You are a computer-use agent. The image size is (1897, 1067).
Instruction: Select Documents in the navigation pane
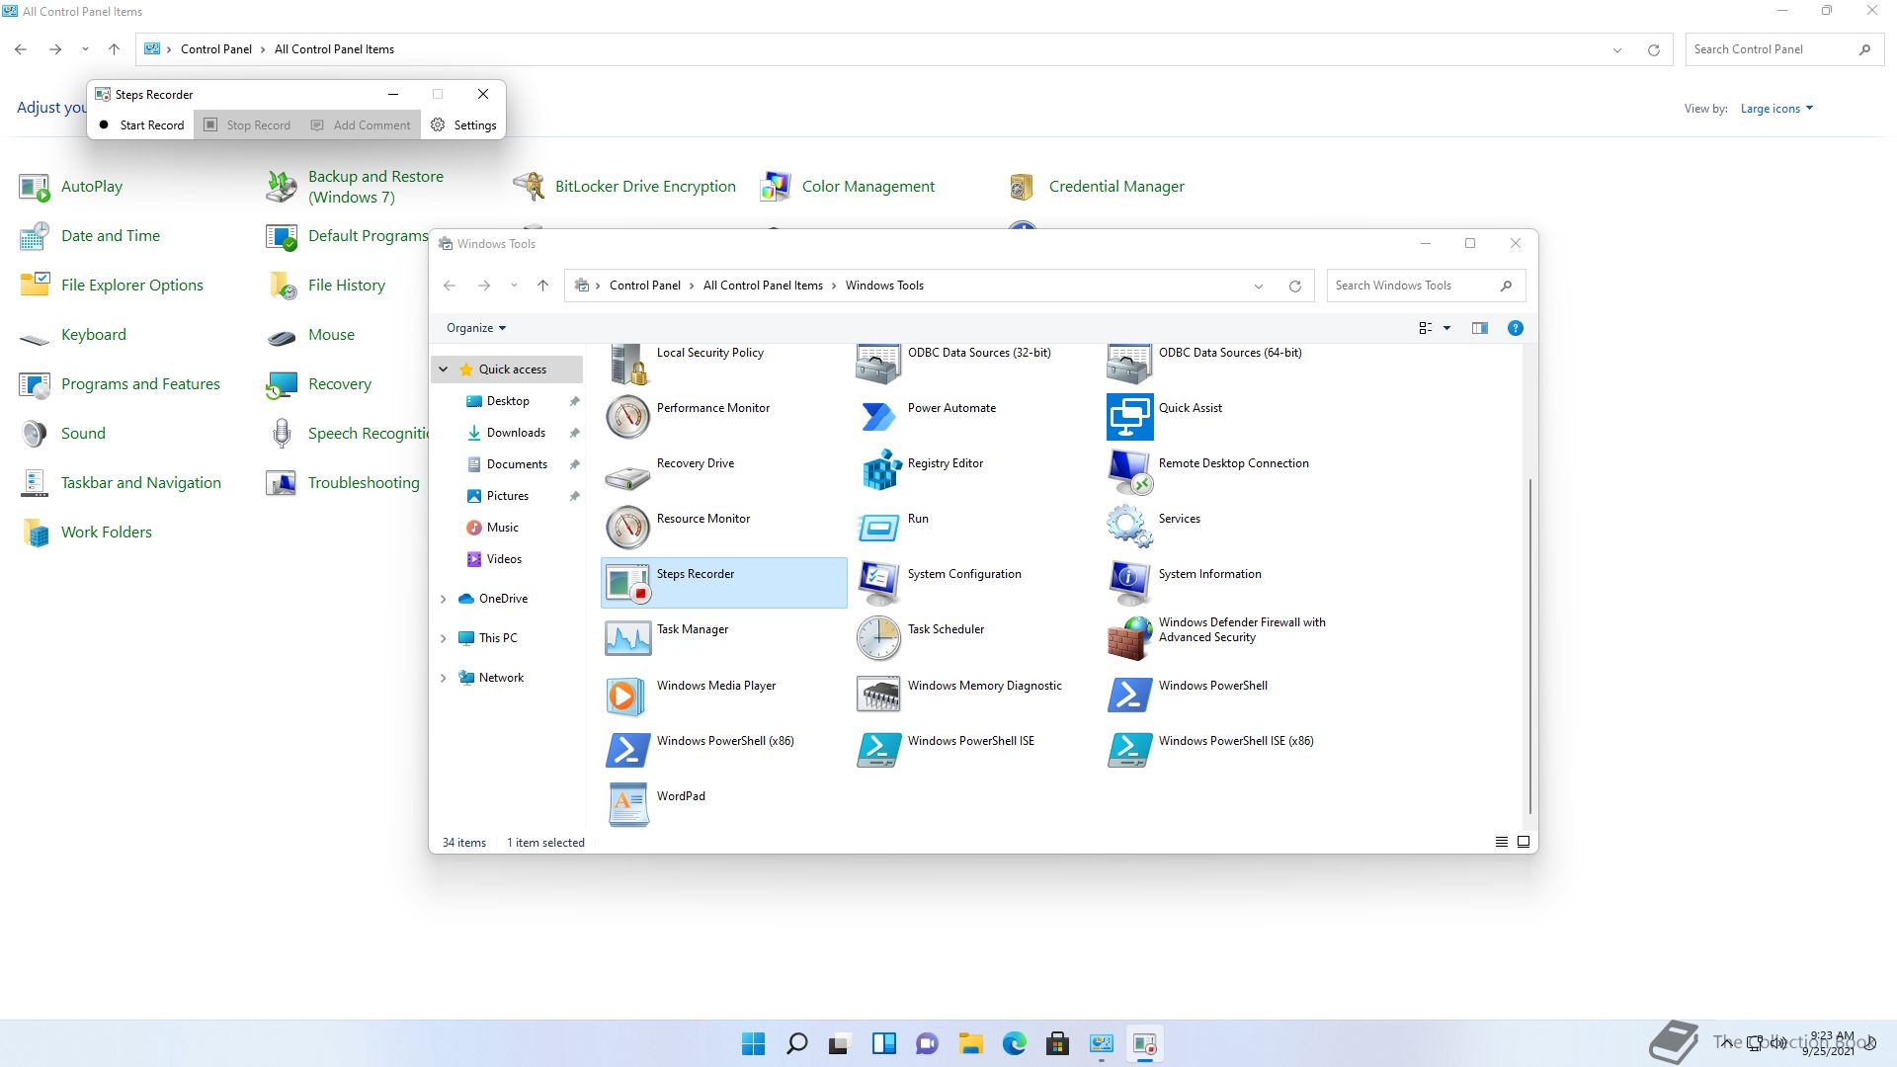coord(517,464)
